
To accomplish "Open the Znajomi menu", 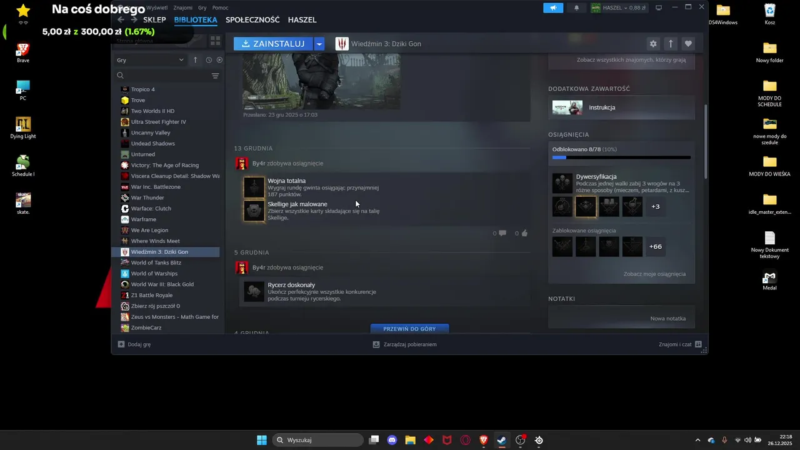I will [x=182, y=7].
